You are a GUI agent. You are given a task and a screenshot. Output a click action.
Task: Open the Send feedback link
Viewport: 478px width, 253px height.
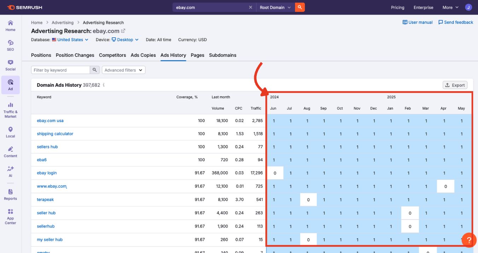(x=455, y=22)
